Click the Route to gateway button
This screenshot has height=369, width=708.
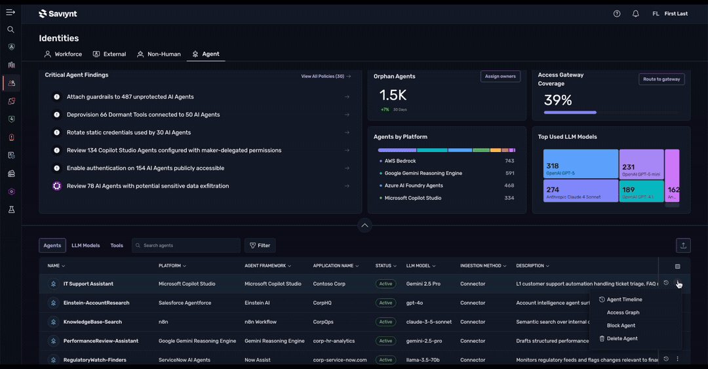661,79
